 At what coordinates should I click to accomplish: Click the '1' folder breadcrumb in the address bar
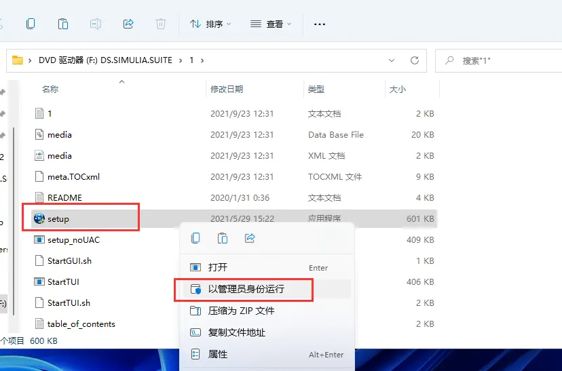coord(192,60)
